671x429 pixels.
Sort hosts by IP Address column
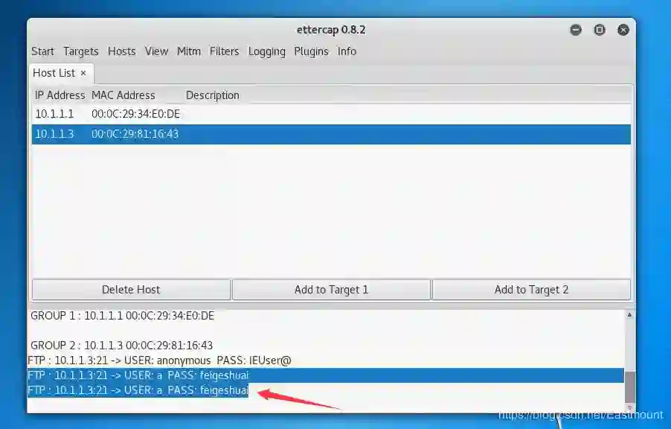click(60, 95)
